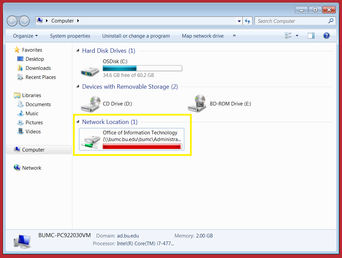Collapse the Hard Disk Drives group
This screenshot has height=258, width=342.
[x=78, y=50]
